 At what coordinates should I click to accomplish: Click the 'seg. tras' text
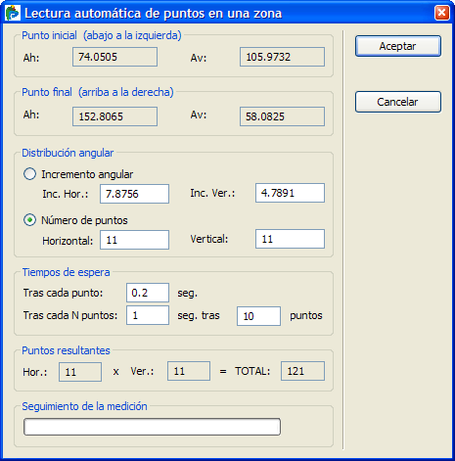199,315
